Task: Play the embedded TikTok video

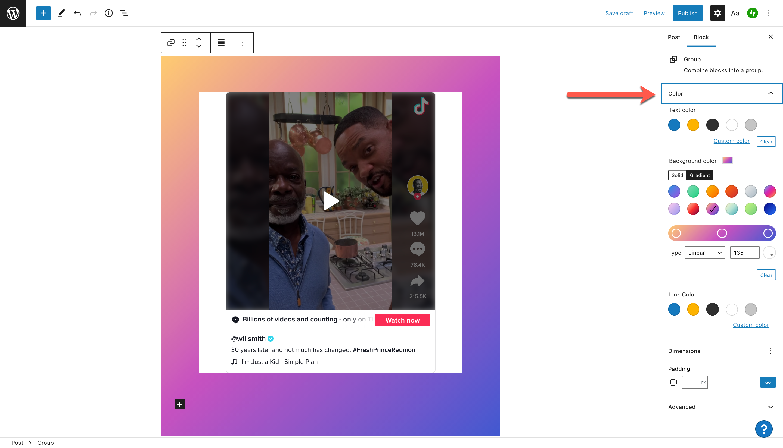Action: (331, 201)
